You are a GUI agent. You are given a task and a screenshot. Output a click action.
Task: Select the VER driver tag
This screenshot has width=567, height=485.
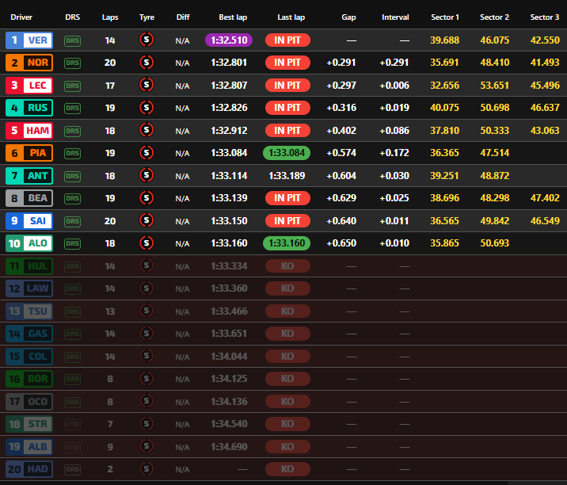tap(29, 40)
